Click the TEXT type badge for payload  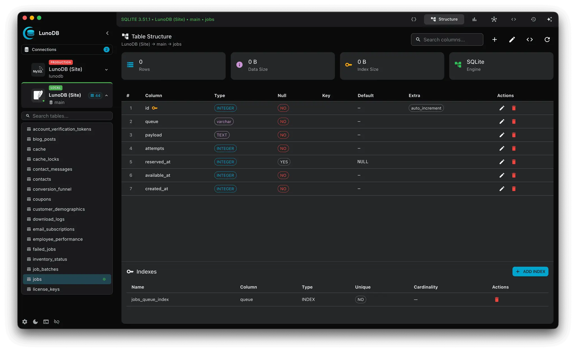(222, 135)
